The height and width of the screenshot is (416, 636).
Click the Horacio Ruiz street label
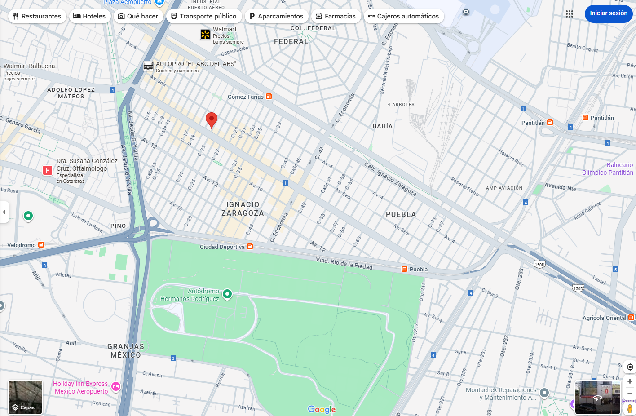click(511, 158)
